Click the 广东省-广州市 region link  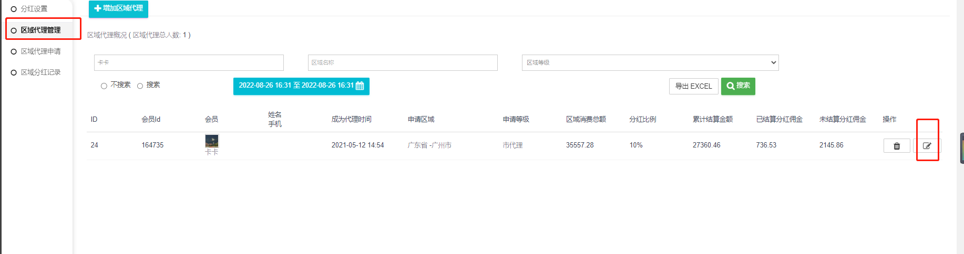tap(429, 145)
